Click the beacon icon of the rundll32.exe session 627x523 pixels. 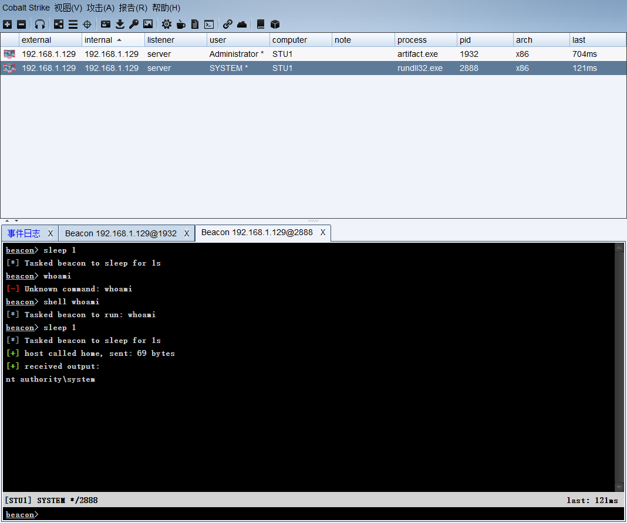pyautogui.click(x=9, y=68)
